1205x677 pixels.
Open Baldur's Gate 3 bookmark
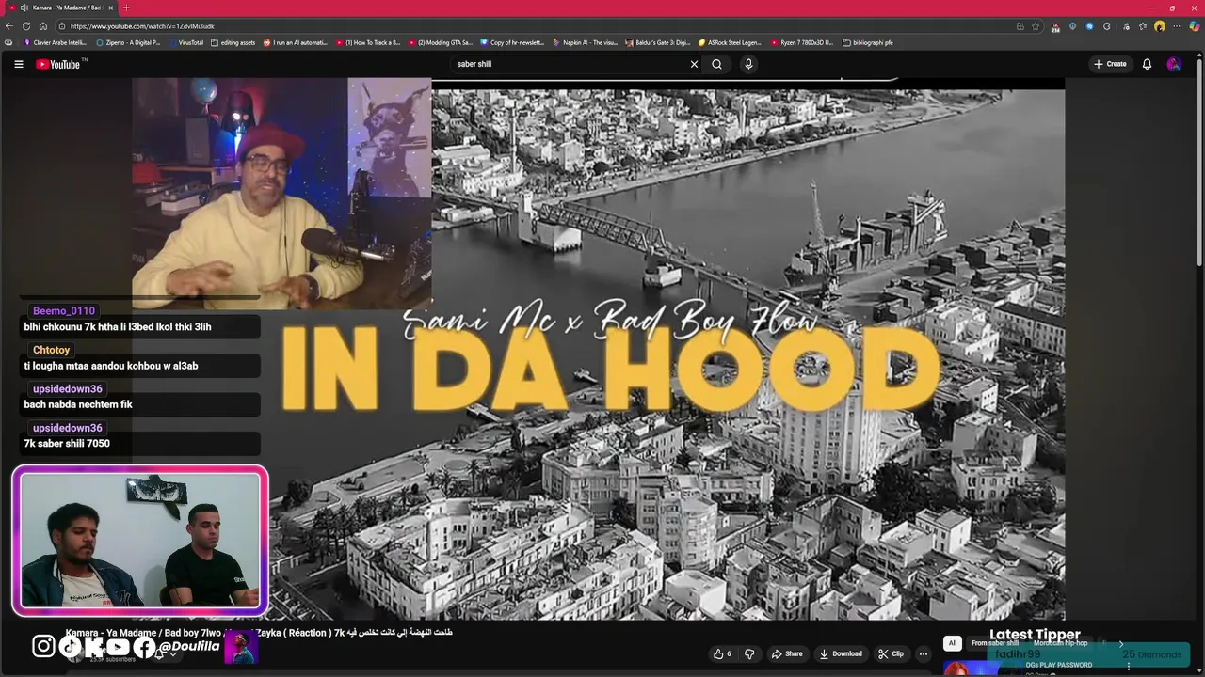[658, 42]
